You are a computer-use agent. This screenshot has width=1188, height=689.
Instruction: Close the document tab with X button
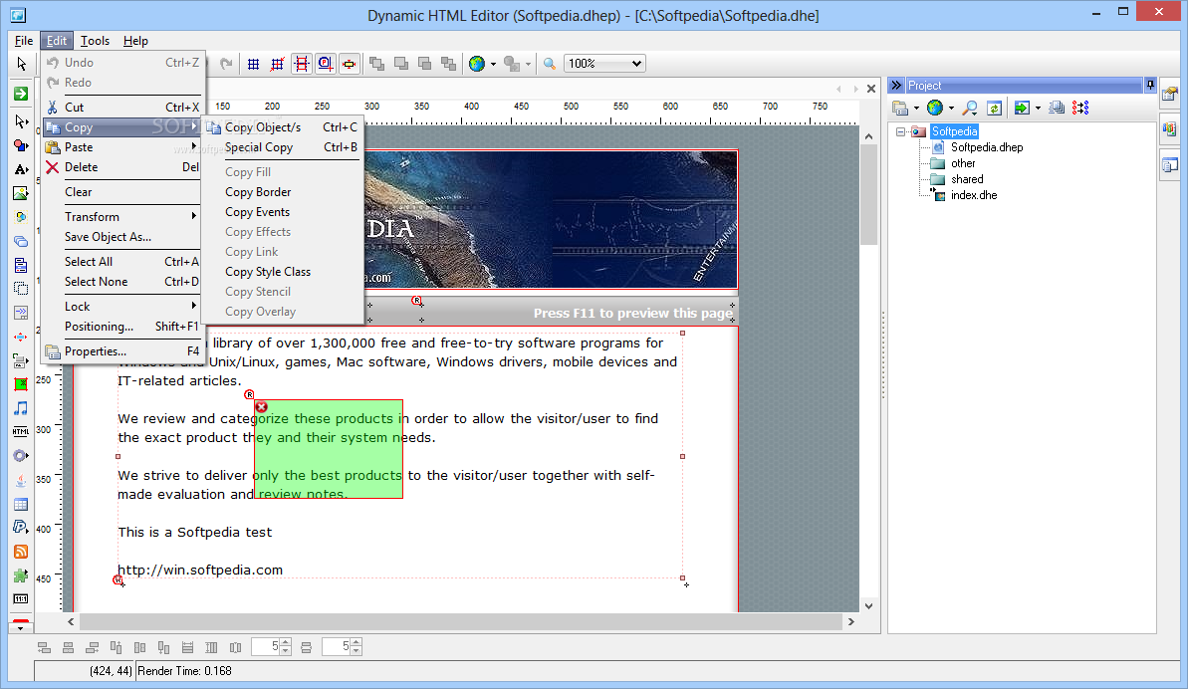[871, 89]
